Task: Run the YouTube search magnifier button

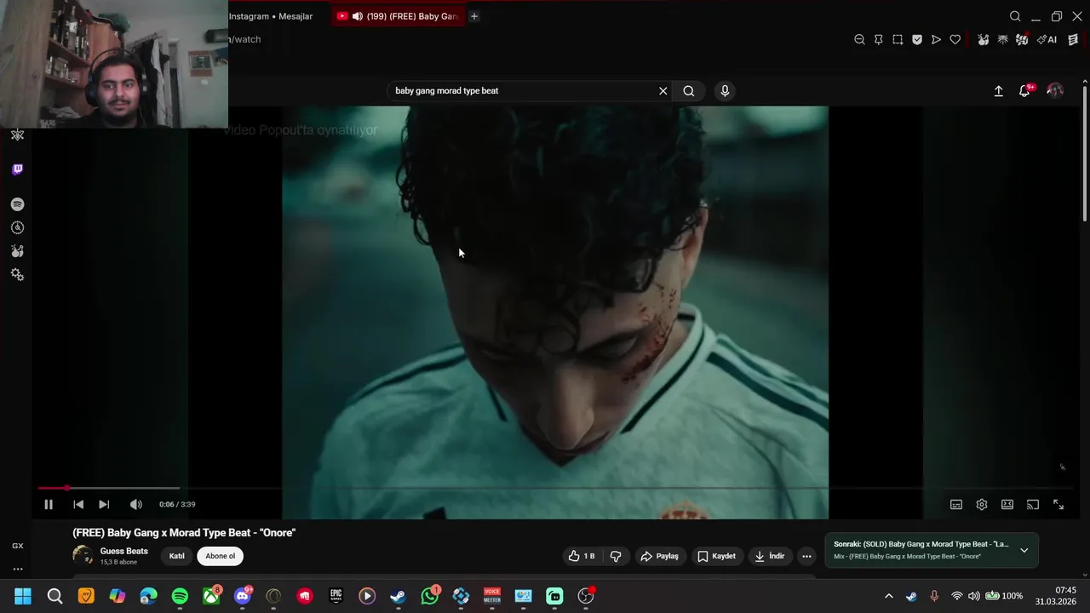Action: tap(689, 90)
